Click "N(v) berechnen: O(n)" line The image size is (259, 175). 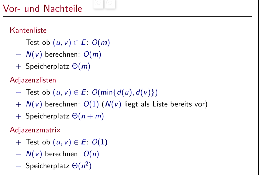(x=62, y=154)
